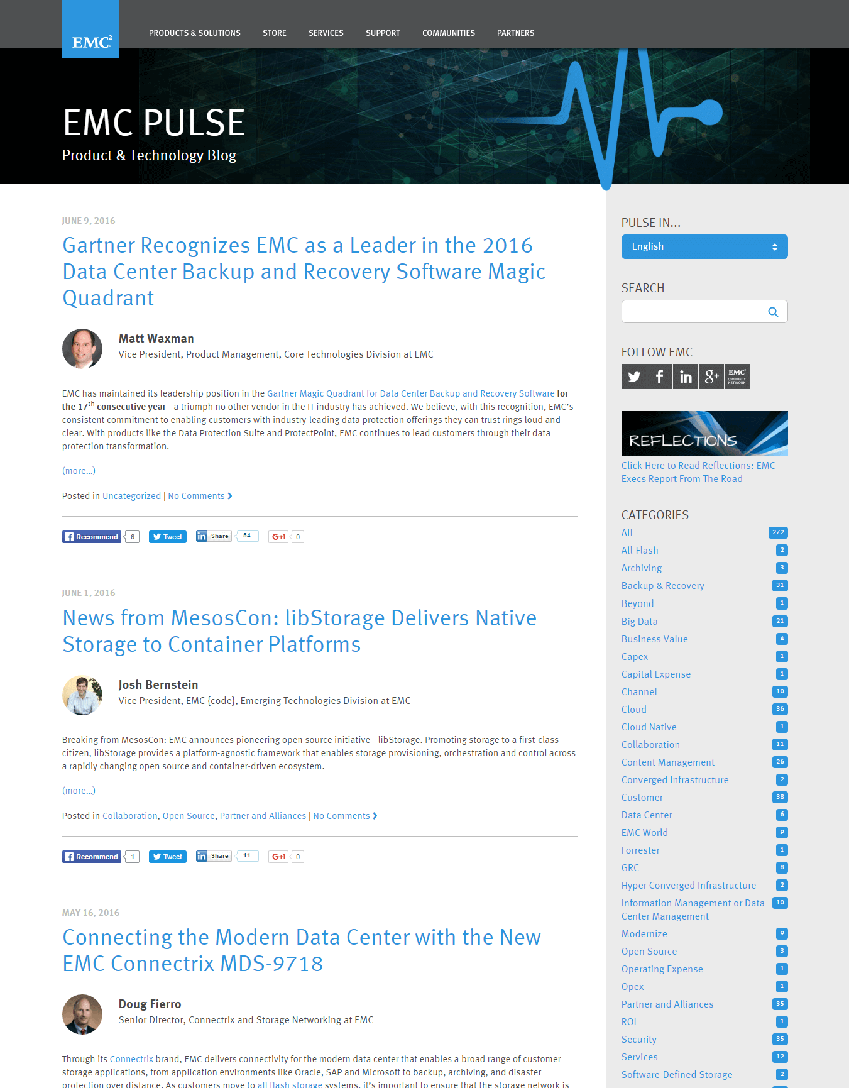Select the EMC World category
The image size is (849, 1088).
click(645, 832)
